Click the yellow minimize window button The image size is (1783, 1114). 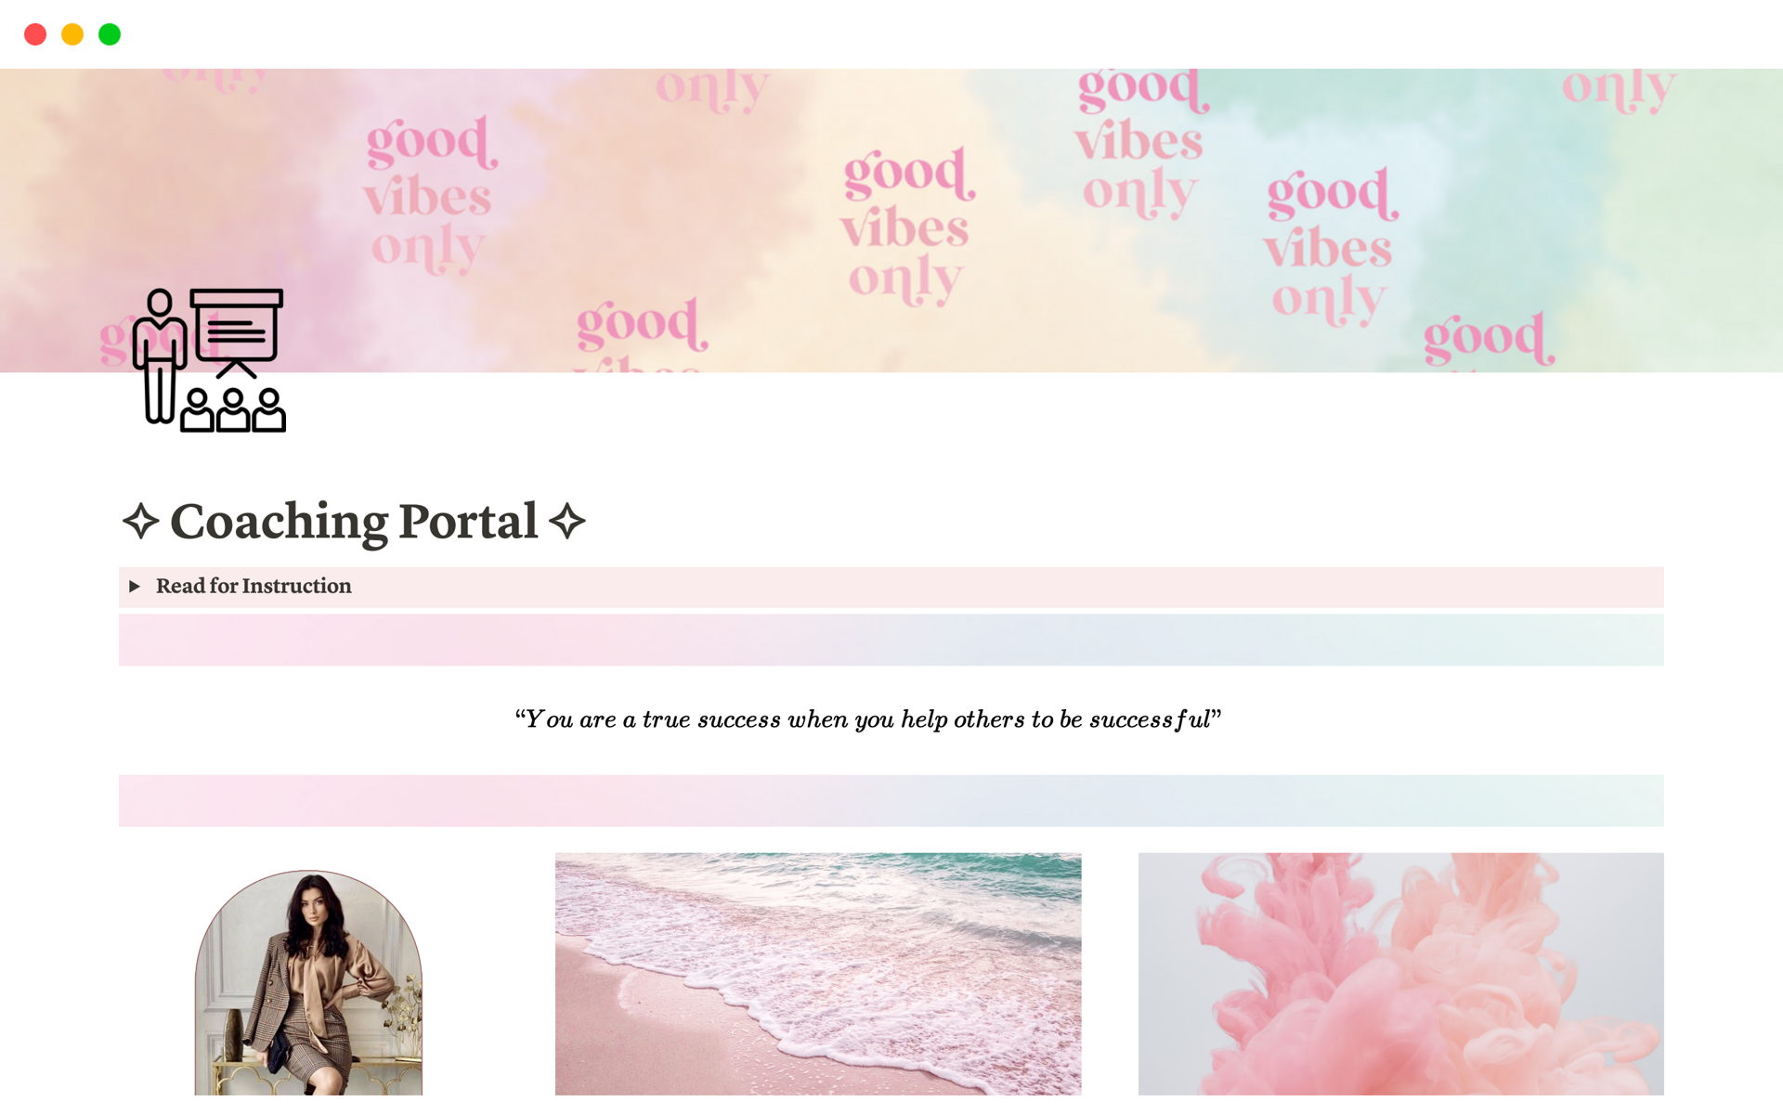tap(72, 34)
